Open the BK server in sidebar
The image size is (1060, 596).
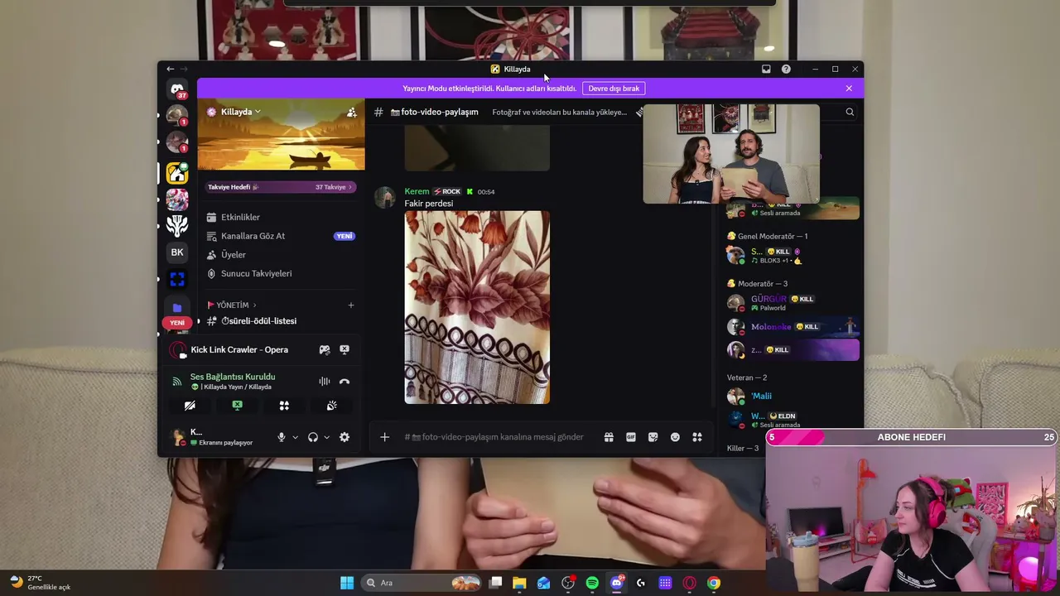pos(177,252)
